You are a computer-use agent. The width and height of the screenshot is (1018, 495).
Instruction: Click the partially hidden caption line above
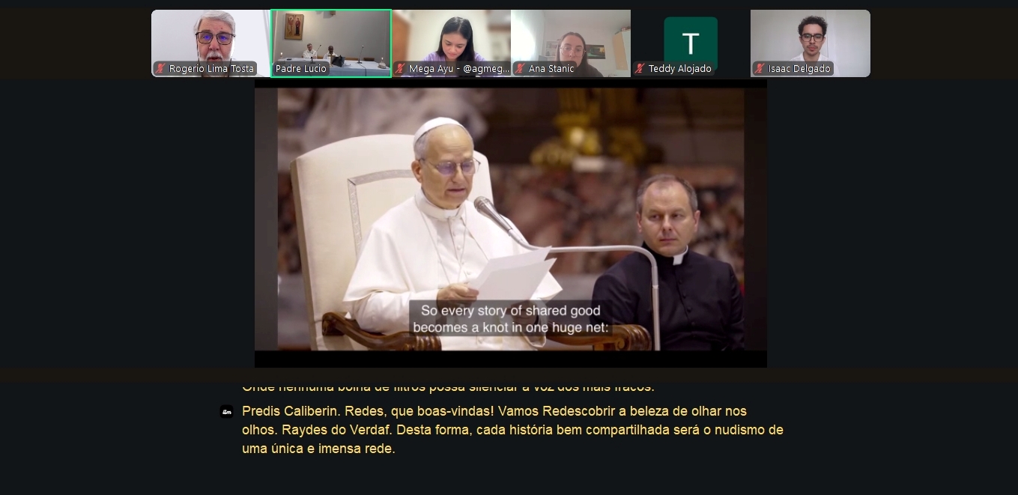(448, 387)
